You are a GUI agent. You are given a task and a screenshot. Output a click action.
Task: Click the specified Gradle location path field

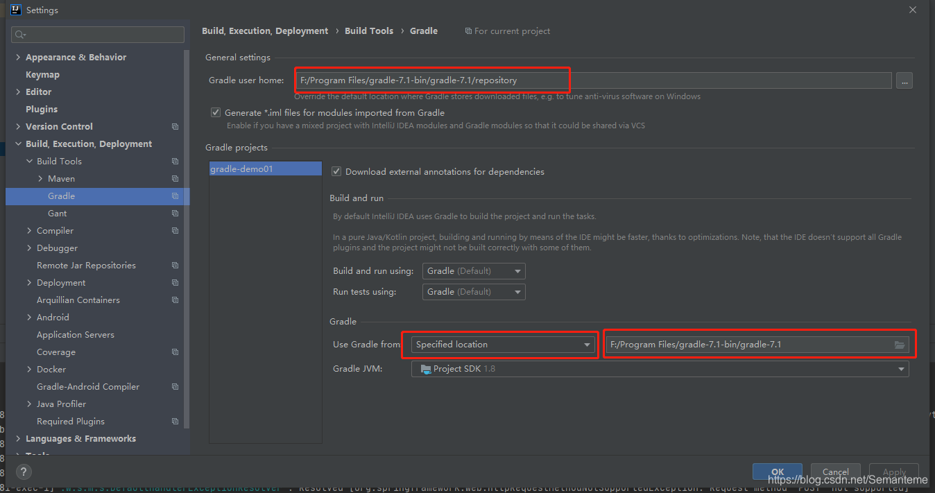tap(757, 345)
